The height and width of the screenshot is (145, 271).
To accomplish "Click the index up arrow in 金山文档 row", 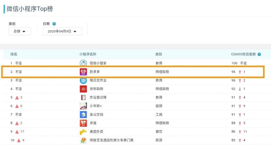I will (x=240, y=115).
